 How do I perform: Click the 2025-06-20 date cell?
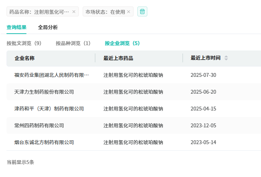[x=203, y=92]
